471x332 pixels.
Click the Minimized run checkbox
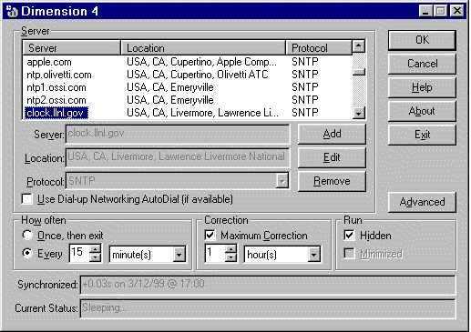[x=349, y=254]
